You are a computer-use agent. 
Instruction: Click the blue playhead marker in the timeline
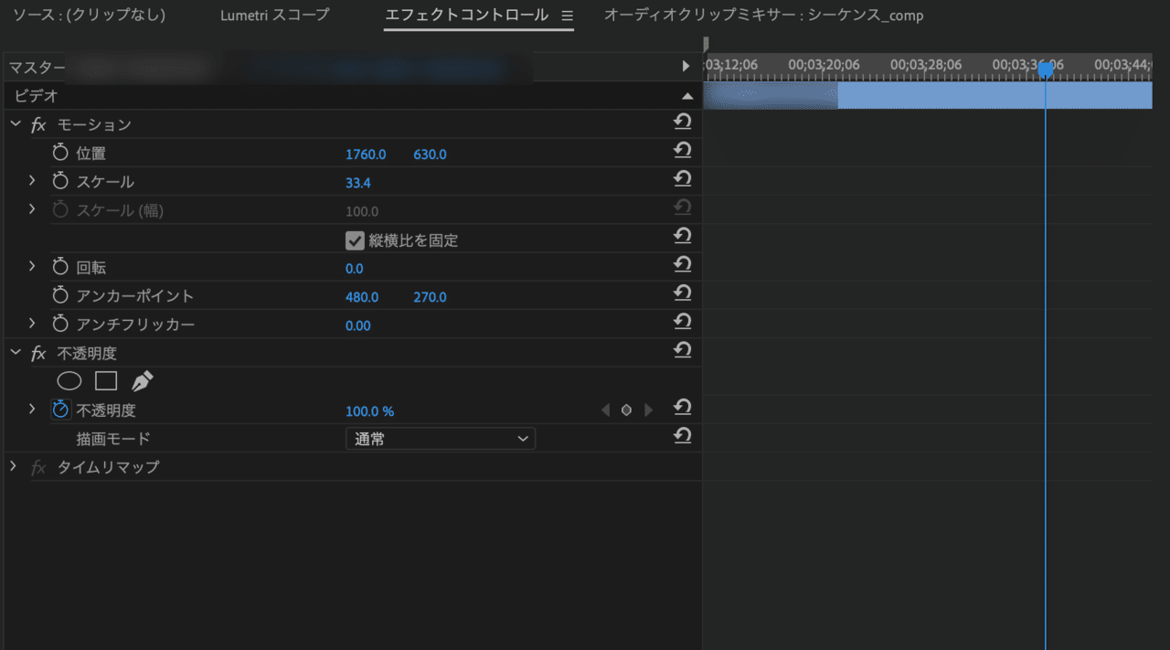pos(1045,67)
